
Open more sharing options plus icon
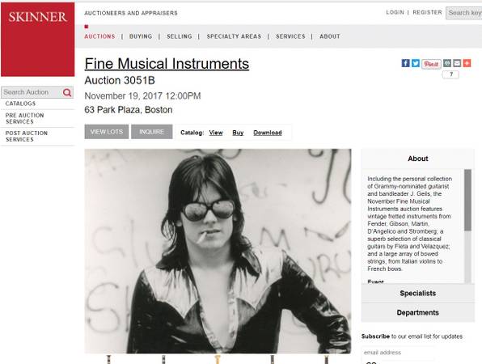[467, 63]
